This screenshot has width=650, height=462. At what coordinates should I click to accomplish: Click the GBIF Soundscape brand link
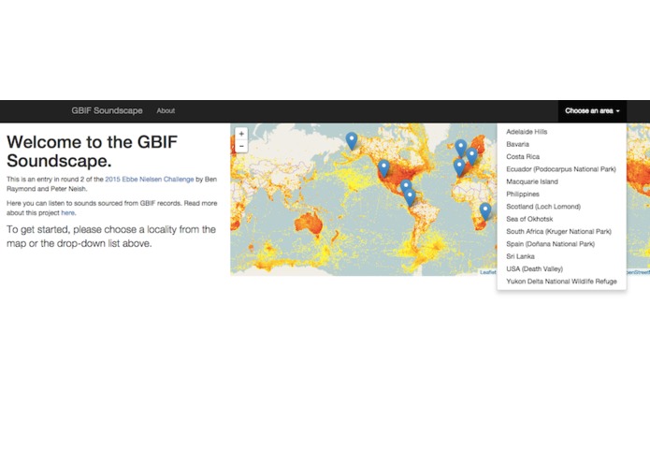(x=107, y=110)
